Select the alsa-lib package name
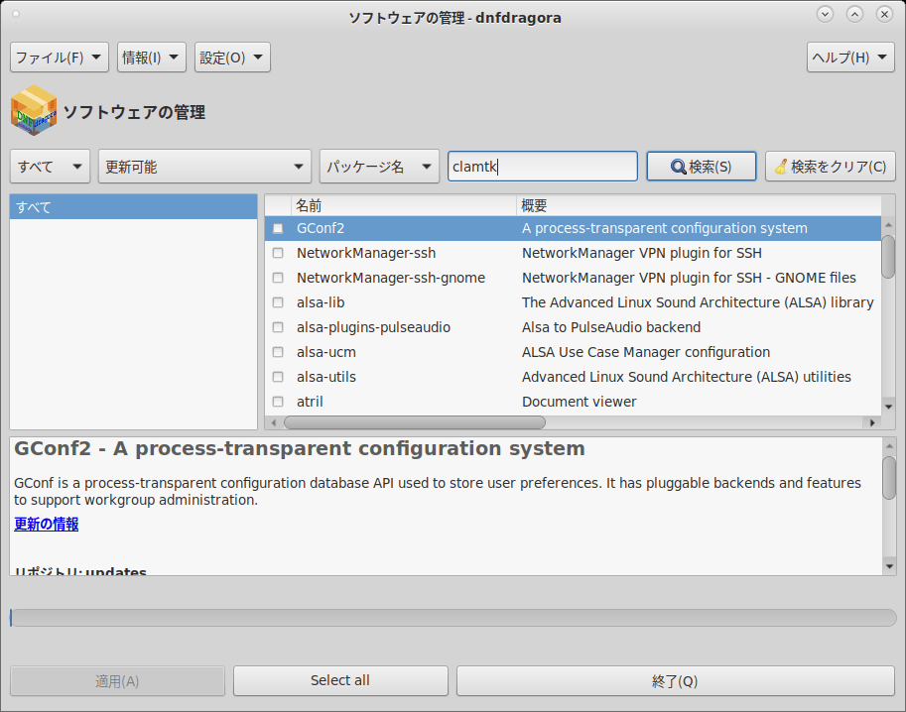The image size is (906, 712). [321, 302]
